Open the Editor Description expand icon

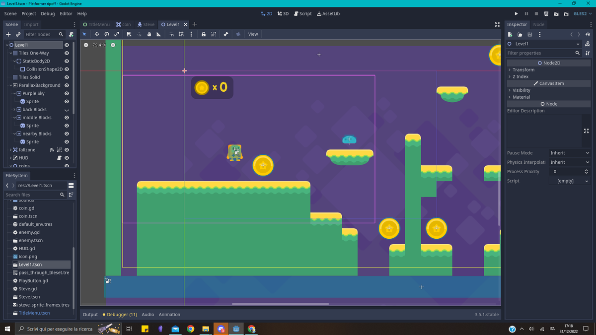587,131
